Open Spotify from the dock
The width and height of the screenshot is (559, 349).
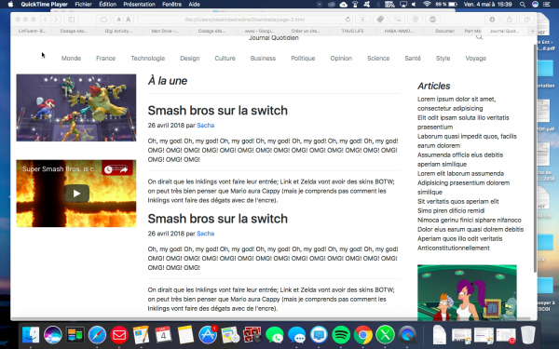click(341, 335)
